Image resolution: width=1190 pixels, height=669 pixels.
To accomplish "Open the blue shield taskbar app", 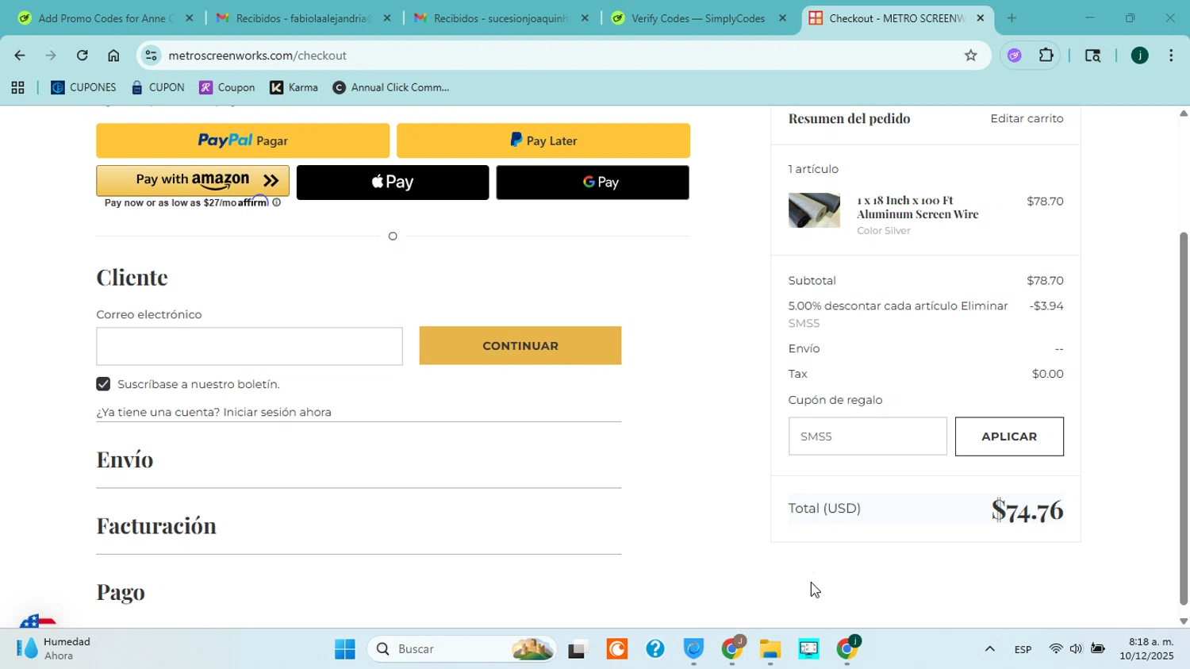I will coord(693,649).
